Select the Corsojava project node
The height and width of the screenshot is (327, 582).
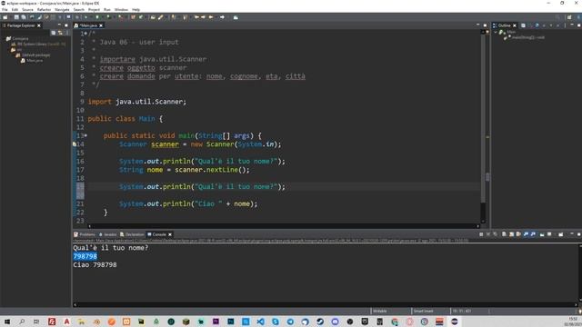[x=17, y=38]
